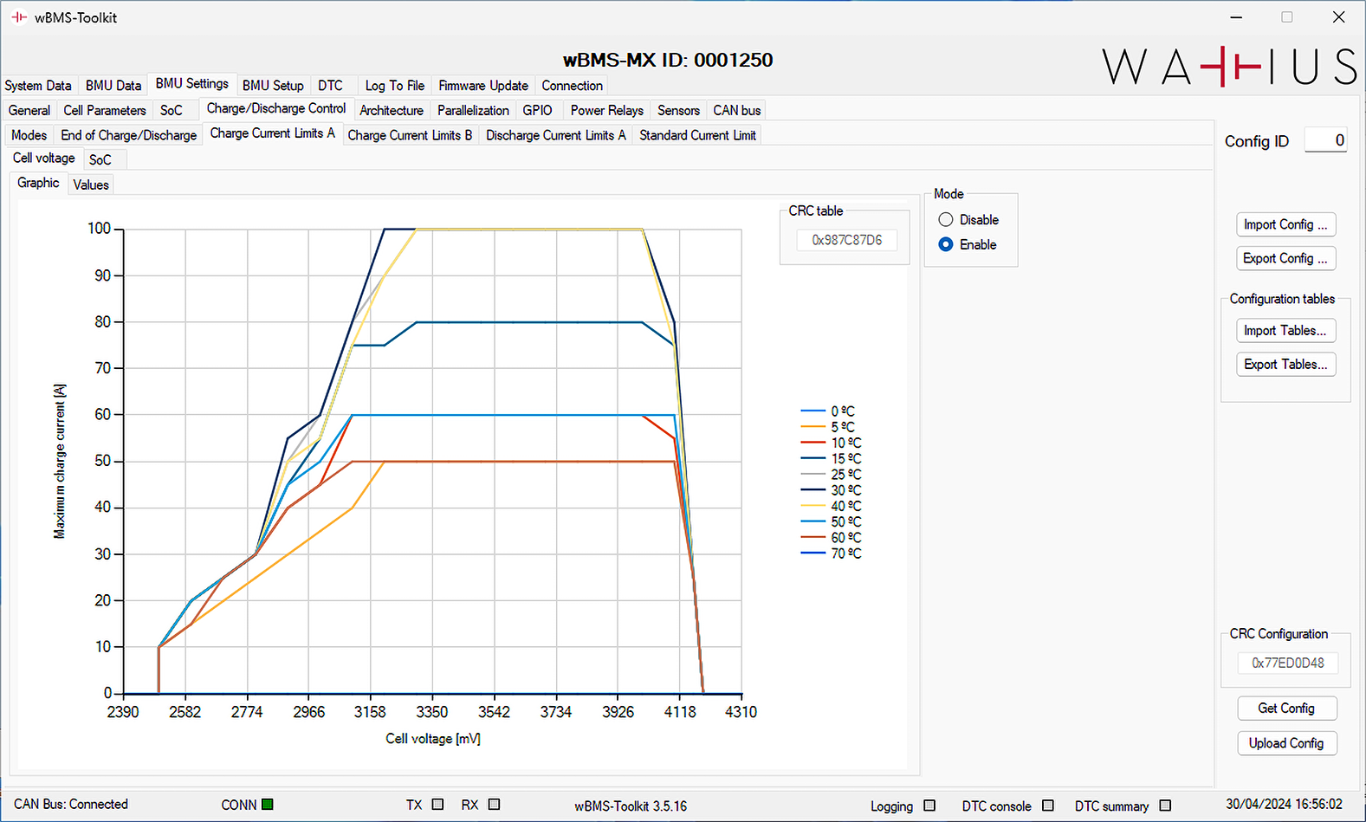Viewport: 1366px width, 822px height.
Task: Click the 0 ºC legend color line
Action: (813, 411)
